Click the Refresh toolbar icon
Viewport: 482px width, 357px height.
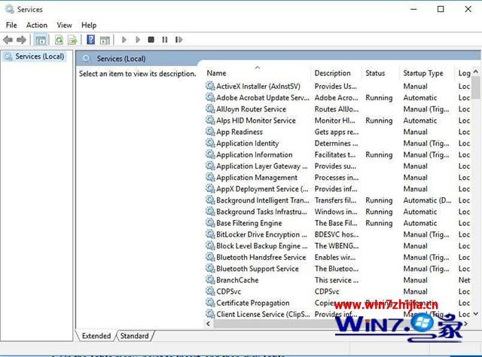click(59, 40)
